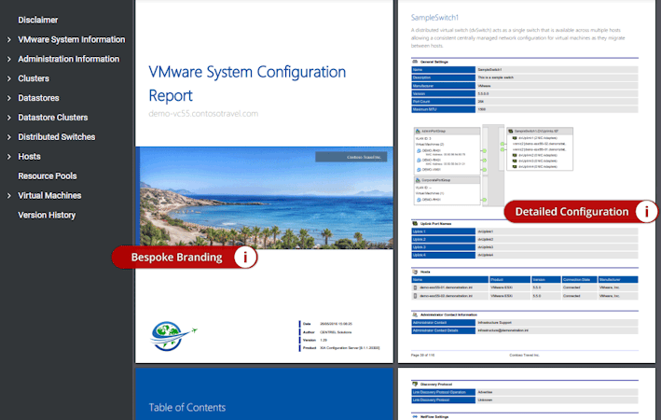
Task: Open the Disclaimer section
Action: (x=38, y=20)
